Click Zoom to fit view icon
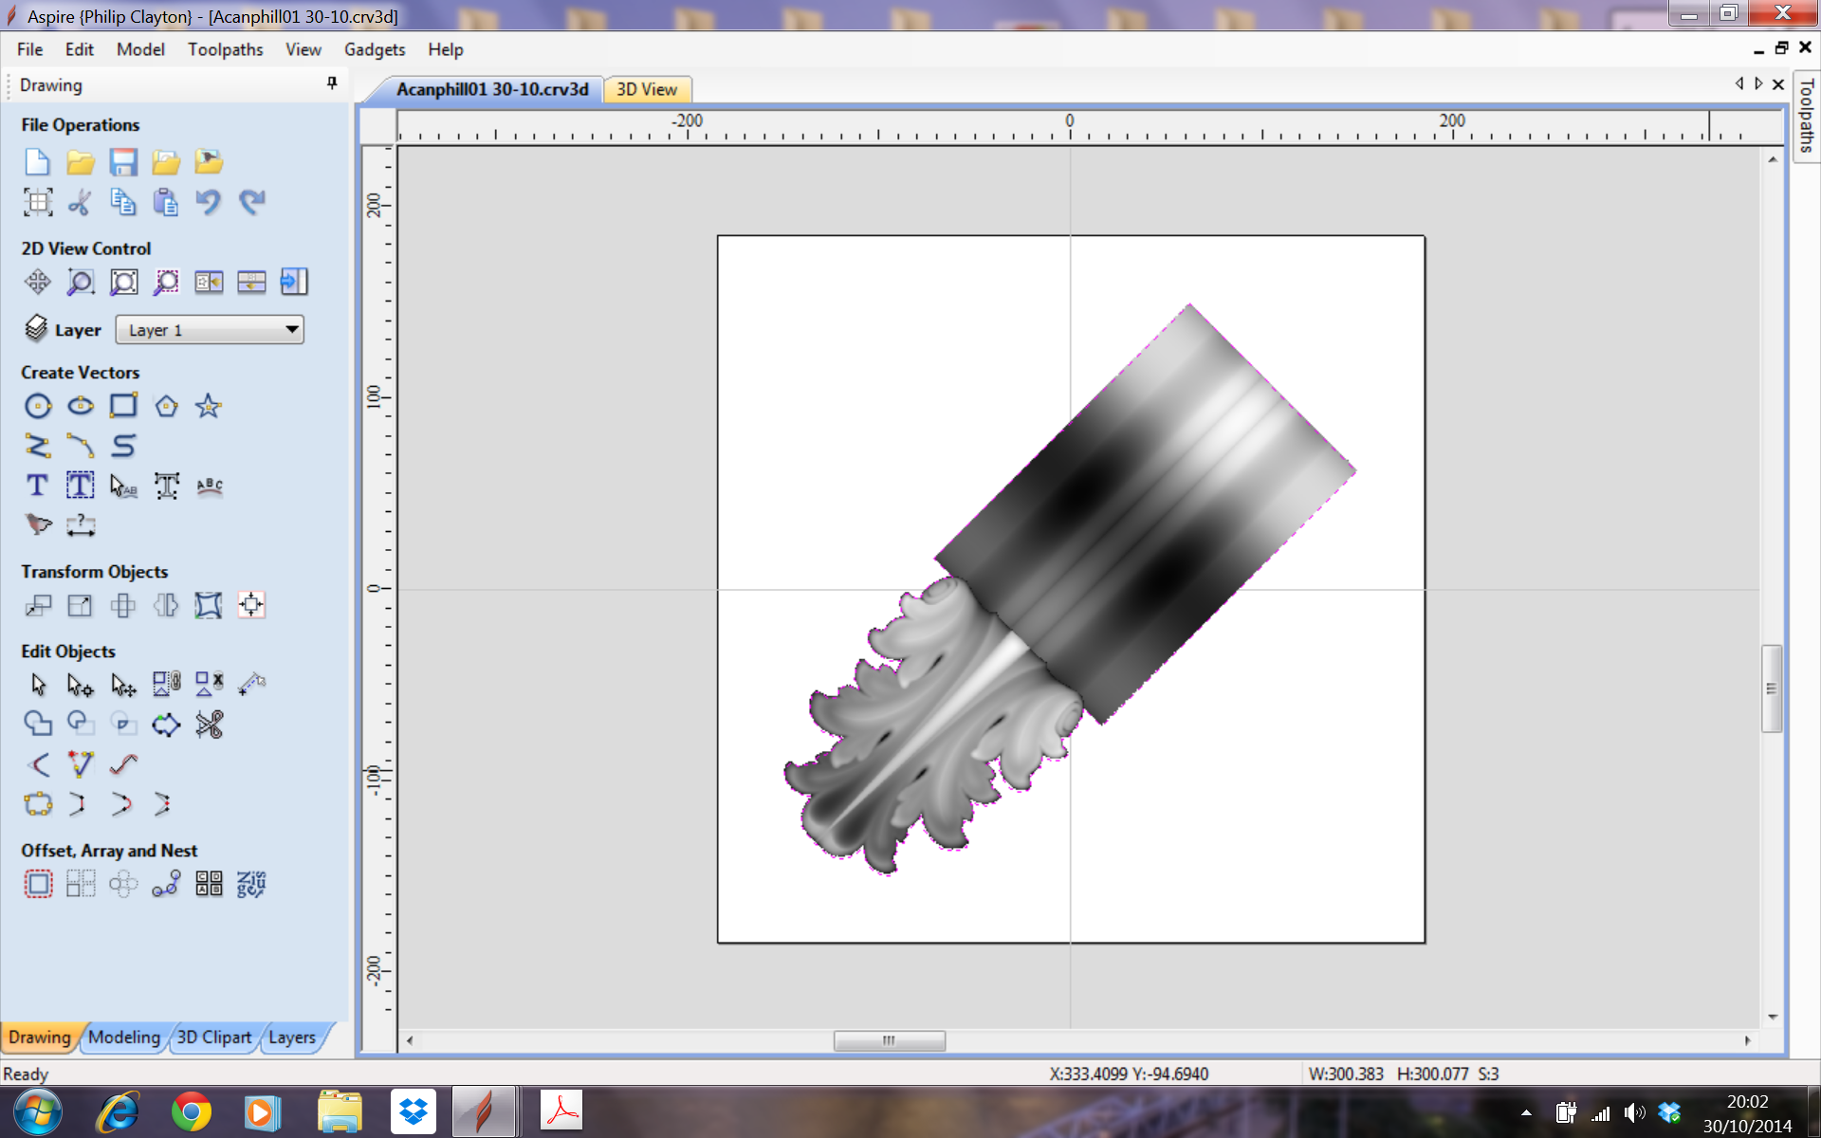 pyautogui.click(x=123, y=282)
